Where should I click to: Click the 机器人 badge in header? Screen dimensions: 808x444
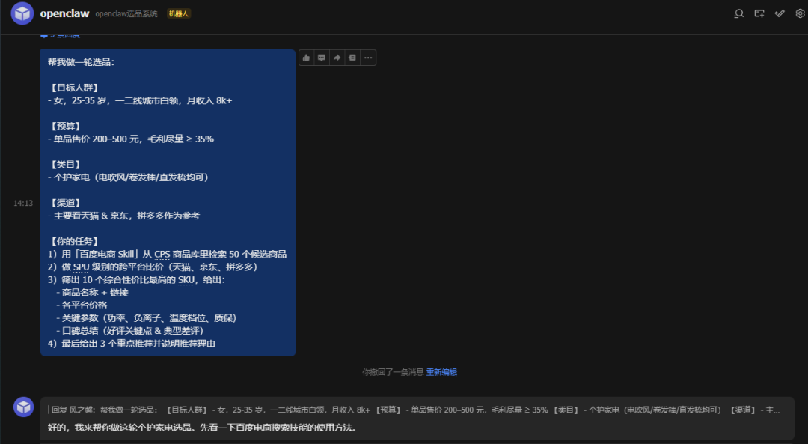(179, 14)
